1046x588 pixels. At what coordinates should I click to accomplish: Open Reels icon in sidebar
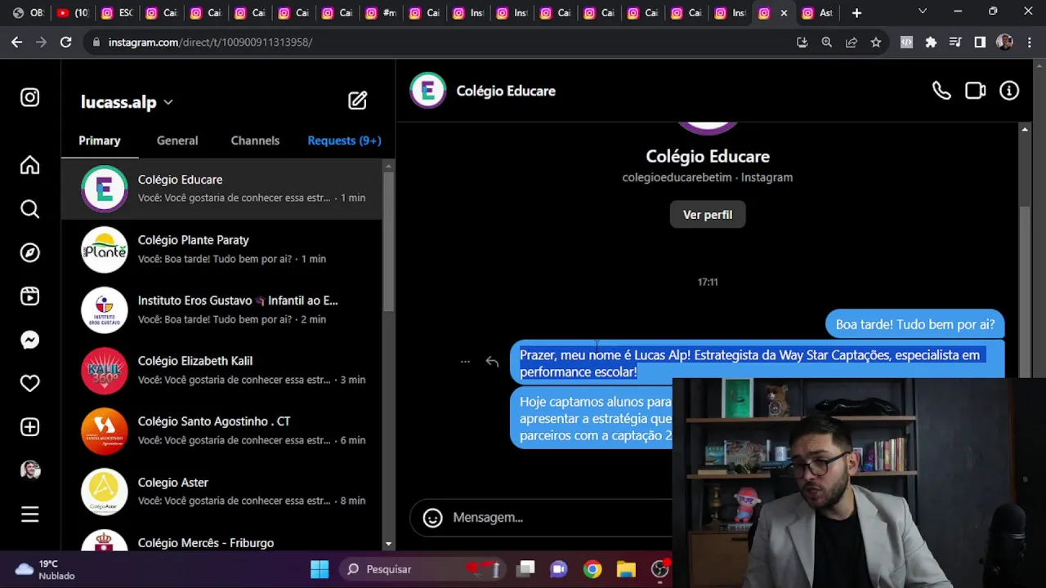click(30, 296)
